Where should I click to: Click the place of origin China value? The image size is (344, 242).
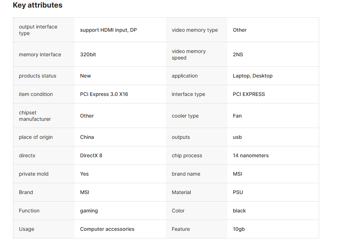click(x=87, y=137)
